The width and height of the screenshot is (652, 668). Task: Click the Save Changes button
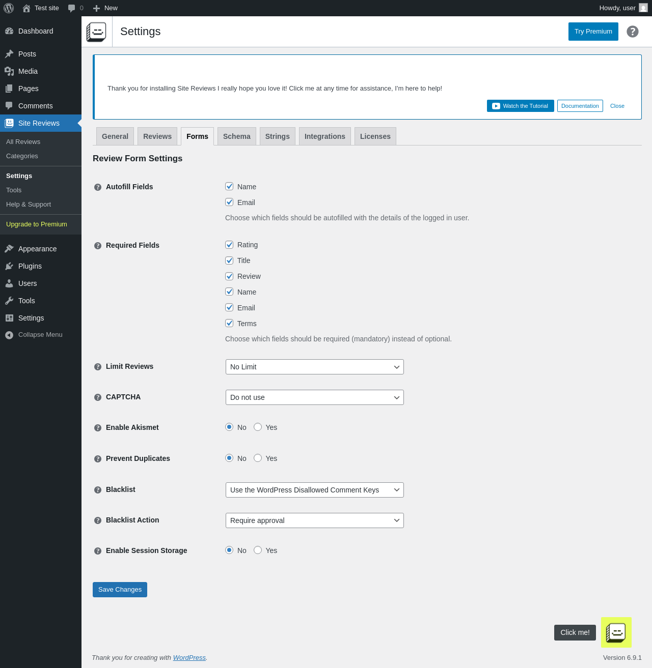pos(120,590)
